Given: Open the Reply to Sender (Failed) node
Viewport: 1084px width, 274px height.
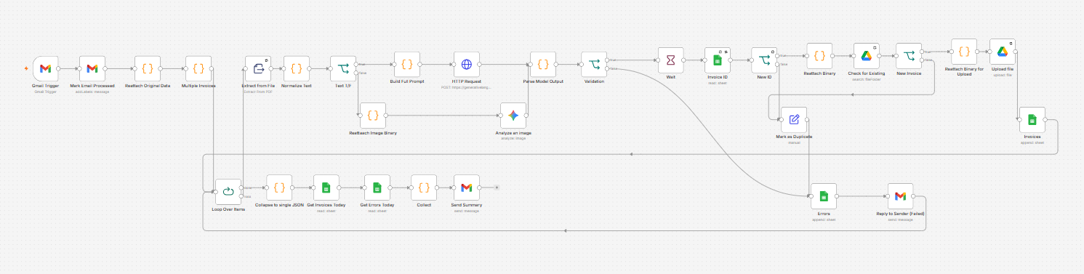Looking at the screenshot, I should pyautogui.click(x=900, y=196).
